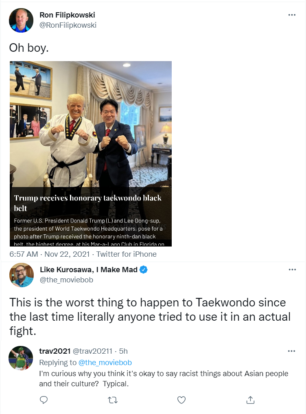Open Ron Filipkowski's profile picture

[x=21, y=20]
